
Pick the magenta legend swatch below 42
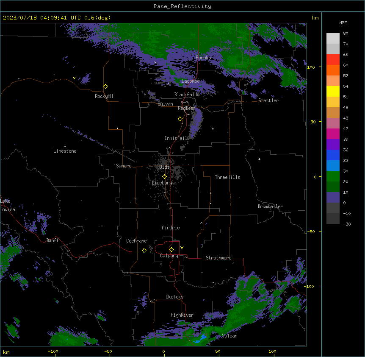[333, 134]
